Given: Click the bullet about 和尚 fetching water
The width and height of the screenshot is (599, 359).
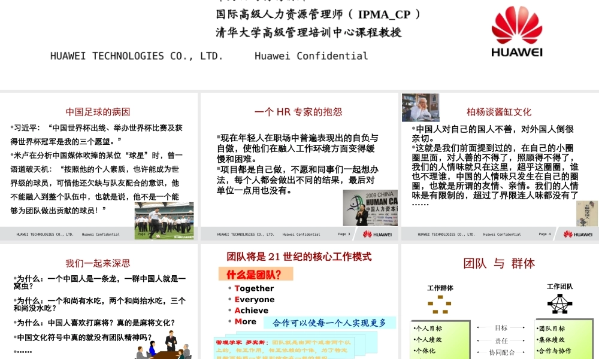Looking at the screenshot, I should point(99,305).
